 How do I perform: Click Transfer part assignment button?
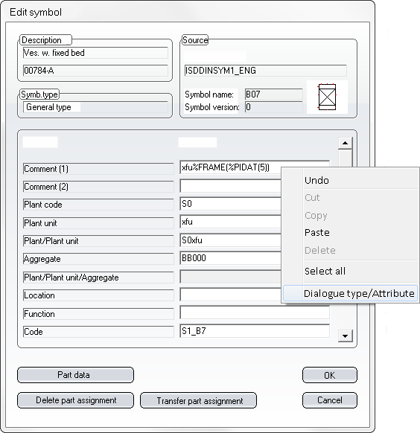pyautogui.click(x=198, y=400)
